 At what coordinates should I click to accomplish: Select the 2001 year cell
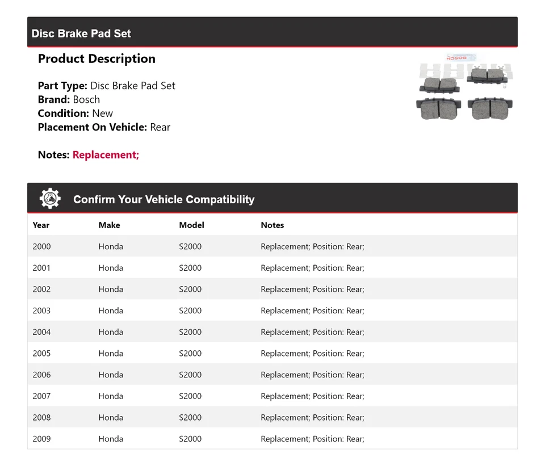click(41, 268)
